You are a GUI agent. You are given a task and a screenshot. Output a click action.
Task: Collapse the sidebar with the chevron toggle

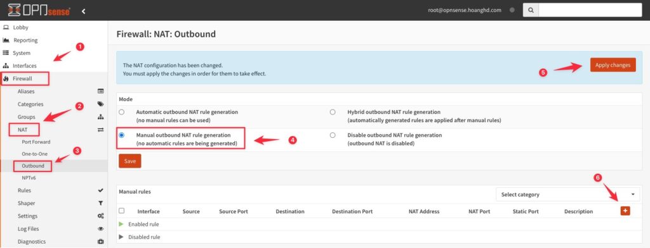tap(83, 11)
